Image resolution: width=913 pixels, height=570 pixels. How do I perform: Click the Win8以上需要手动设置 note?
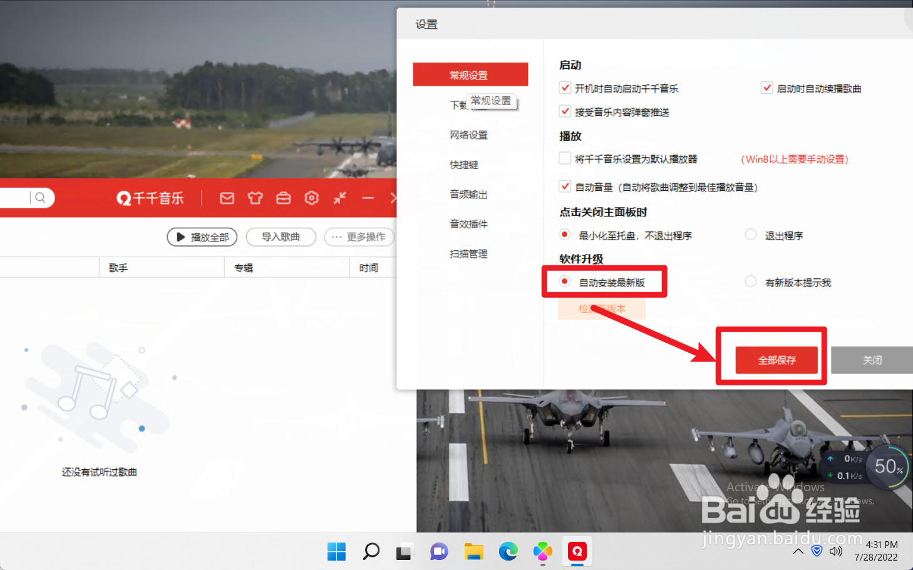[x=795, y=159]
